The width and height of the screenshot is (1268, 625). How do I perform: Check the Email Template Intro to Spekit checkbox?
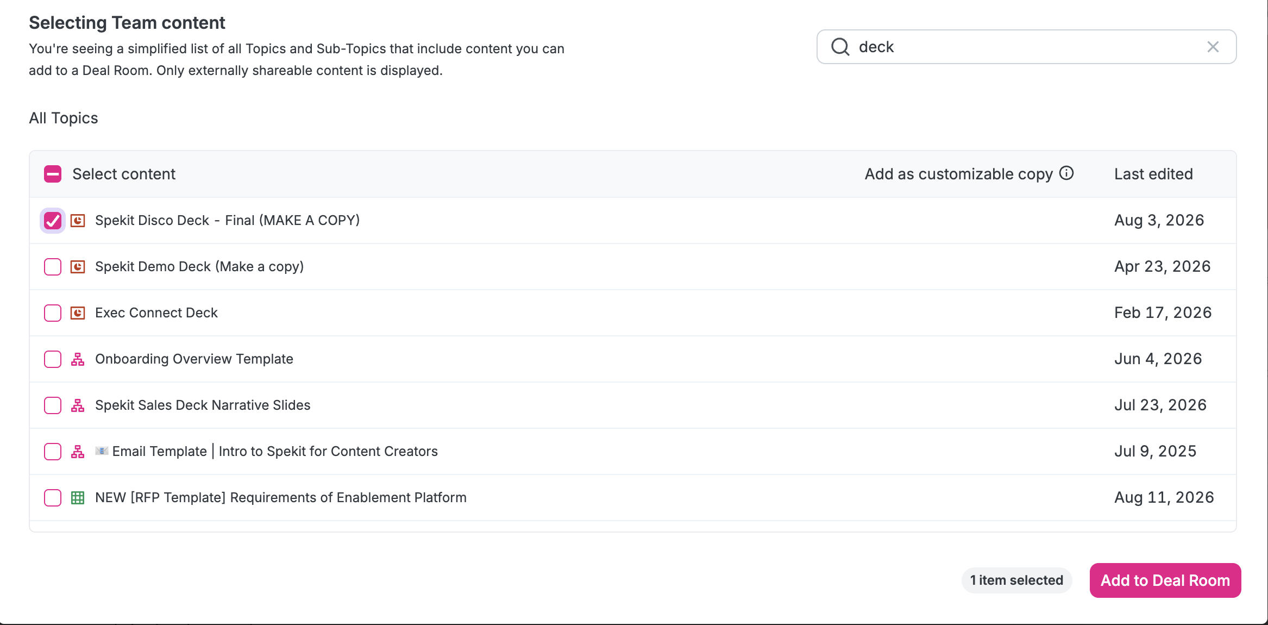[x=53, y=452]
